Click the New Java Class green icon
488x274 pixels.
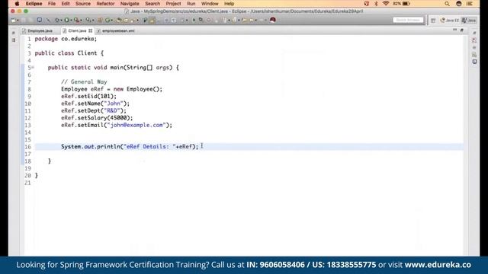click(x=108, y=20)
